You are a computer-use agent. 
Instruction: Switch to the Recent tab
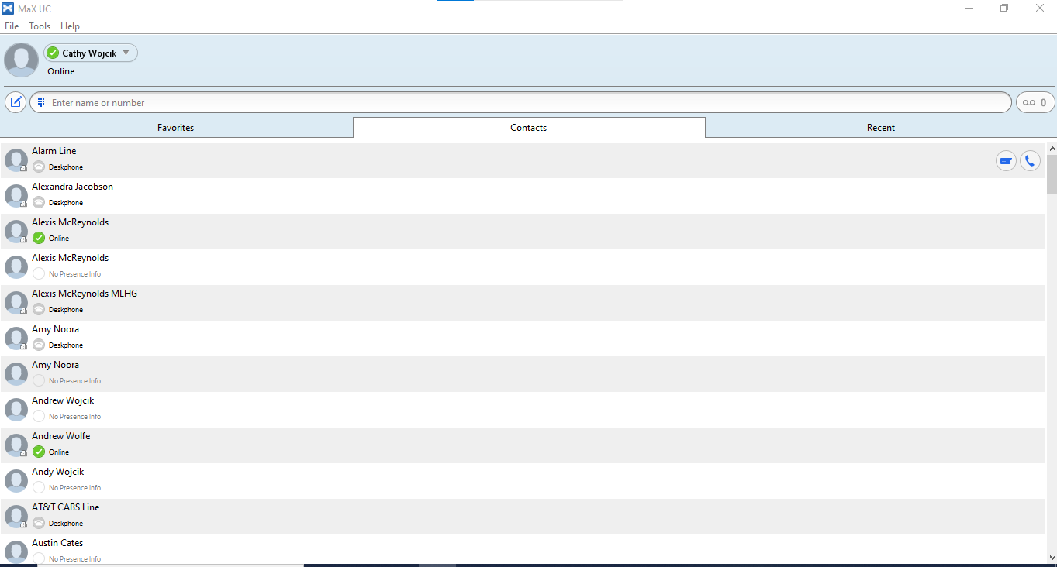coord(880,127)
